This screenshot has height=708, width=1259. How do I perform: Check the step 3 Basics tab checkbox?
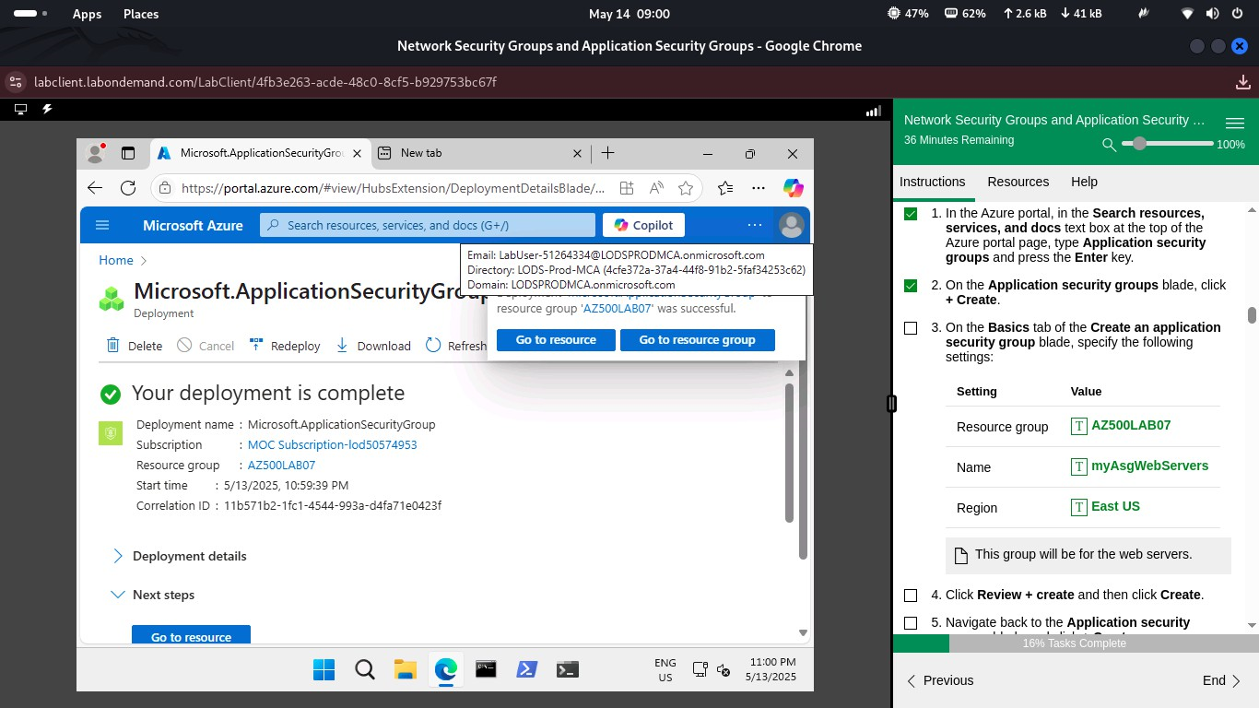pyautogui.click(x=911, y=328)
